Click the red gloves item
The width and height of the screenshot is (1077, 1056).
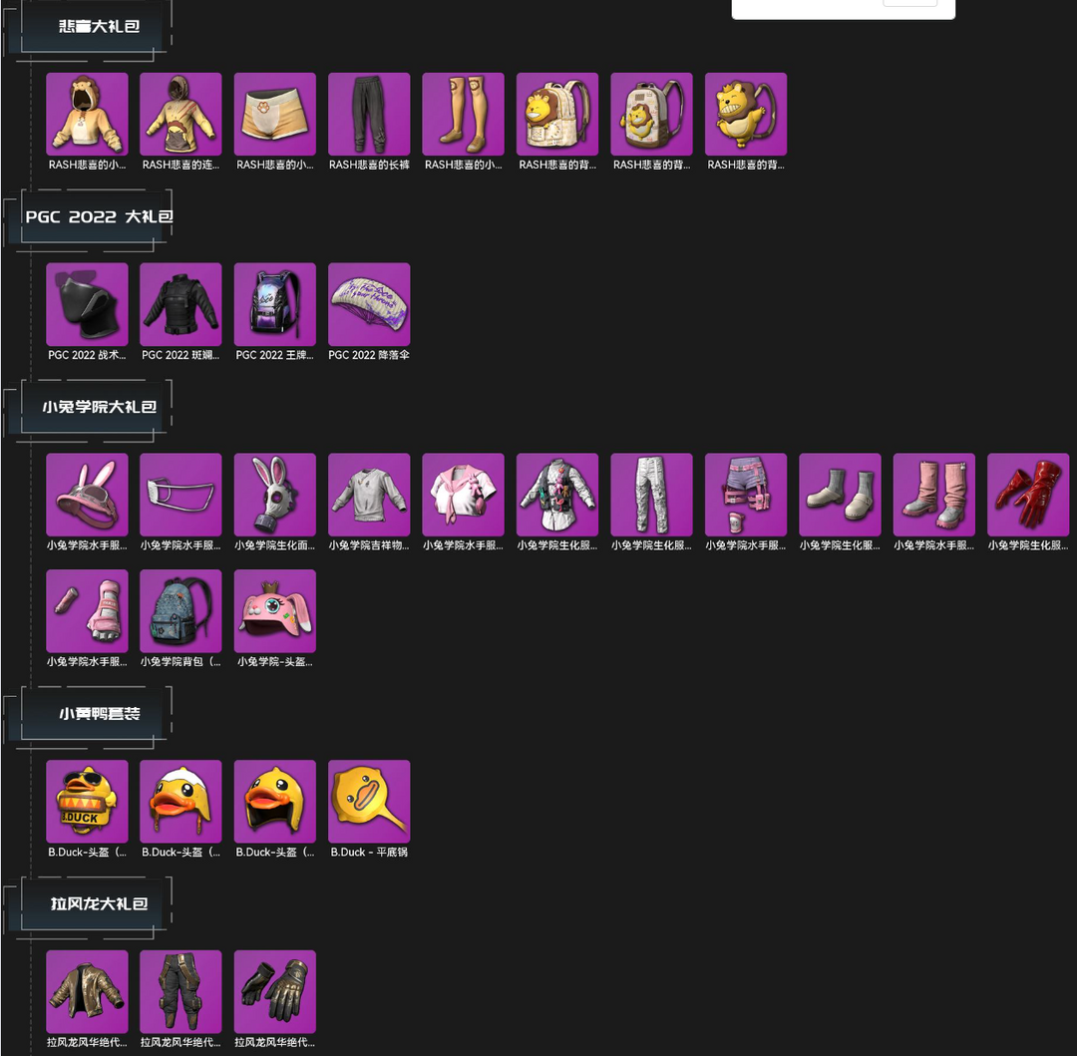click(x=1027, y=495)
